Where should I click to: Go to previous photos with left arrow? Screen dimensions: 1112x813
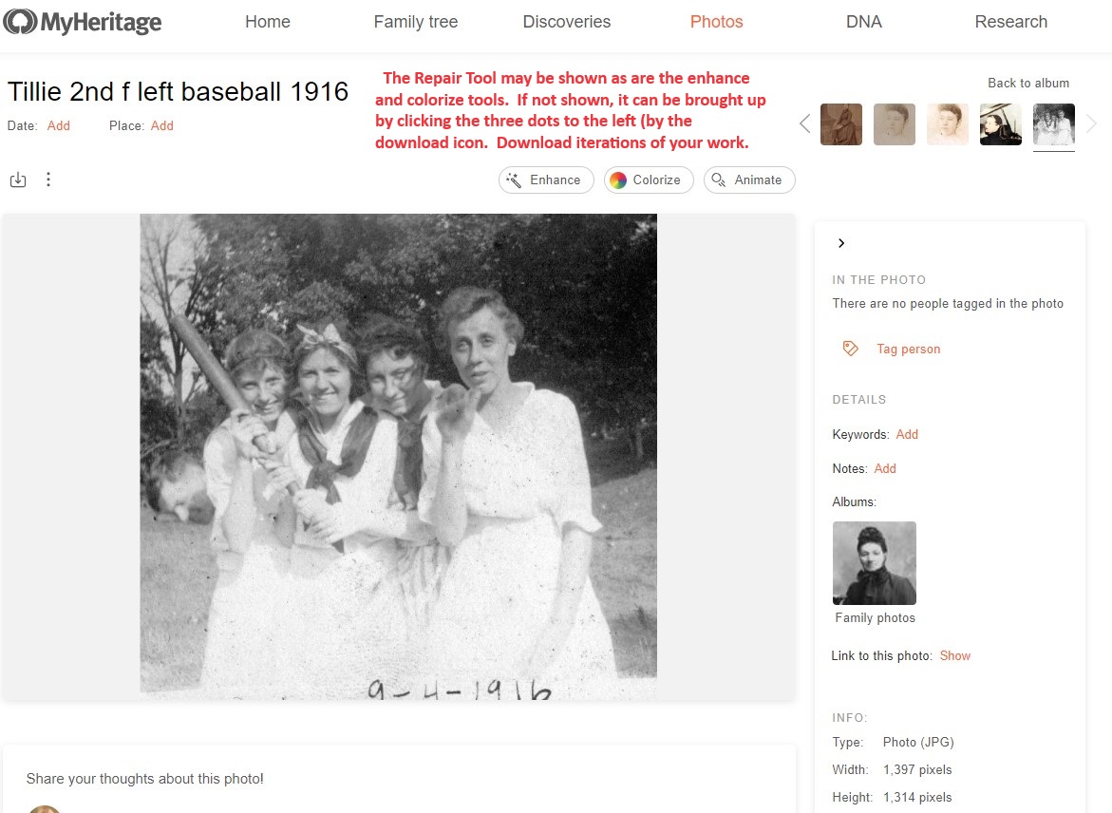click(x=804, y=124)
